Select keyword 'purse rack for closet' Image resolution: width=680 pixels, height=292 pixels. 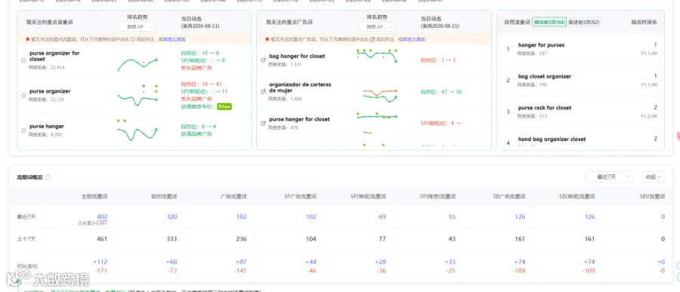[545, 107]
